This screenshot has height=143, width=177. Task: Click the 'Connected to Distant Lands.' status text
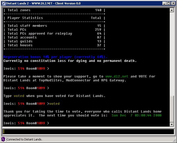(24, 139)
